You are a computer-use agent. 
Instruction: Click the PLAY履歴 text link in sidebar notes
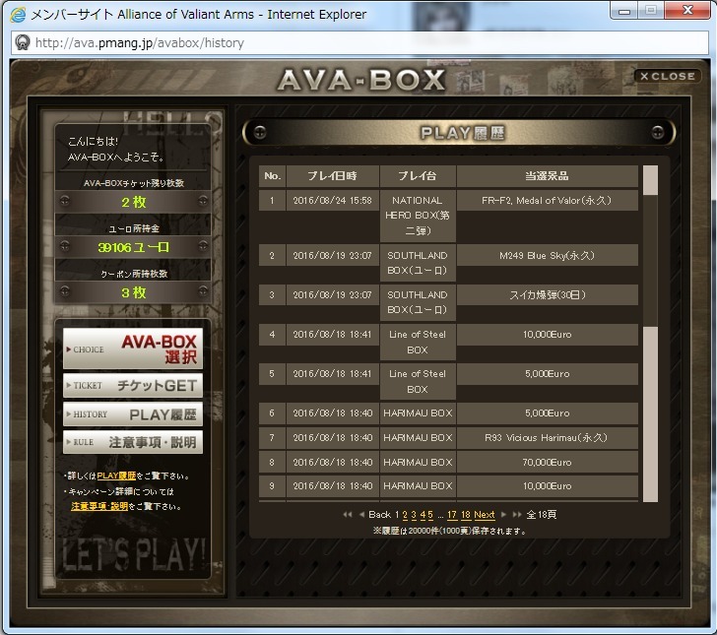pyautogui.click(x=116, y=476)
